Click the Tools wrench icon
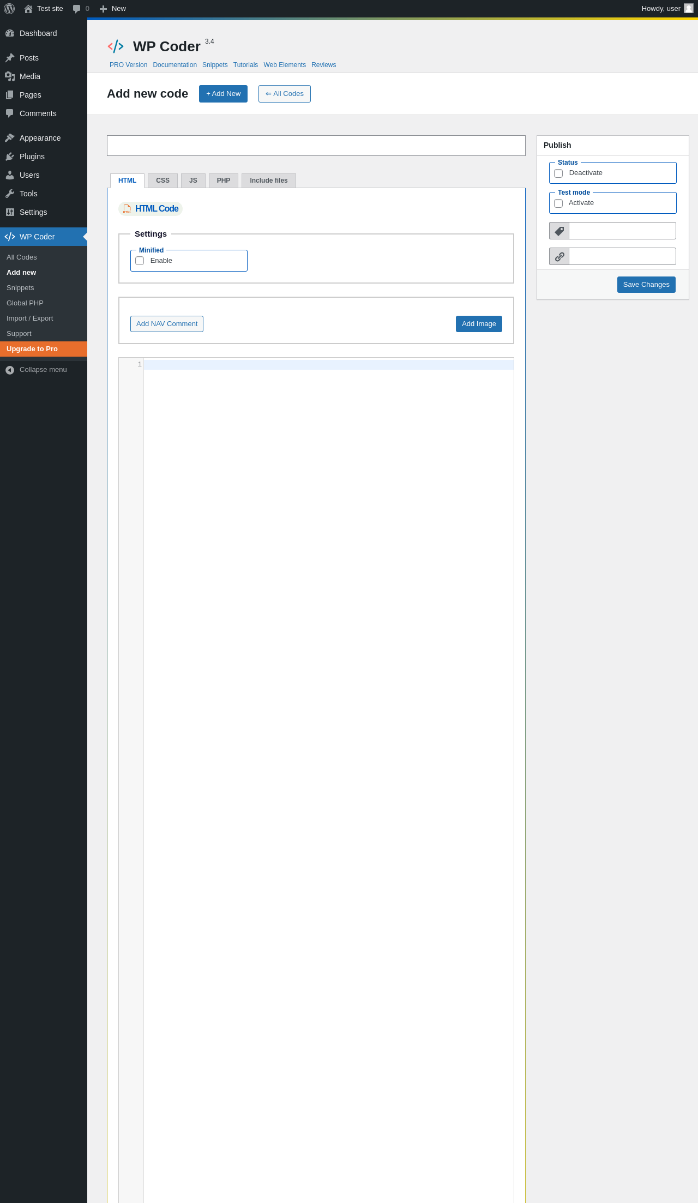Viewport: 698px width, 1203px height. [x=10, y=194]
